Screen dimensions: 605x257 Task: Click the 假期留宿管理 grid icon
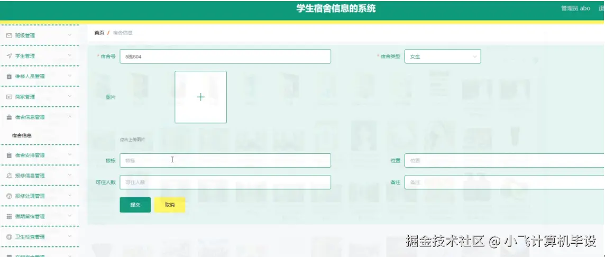click(x=10, y=216)
